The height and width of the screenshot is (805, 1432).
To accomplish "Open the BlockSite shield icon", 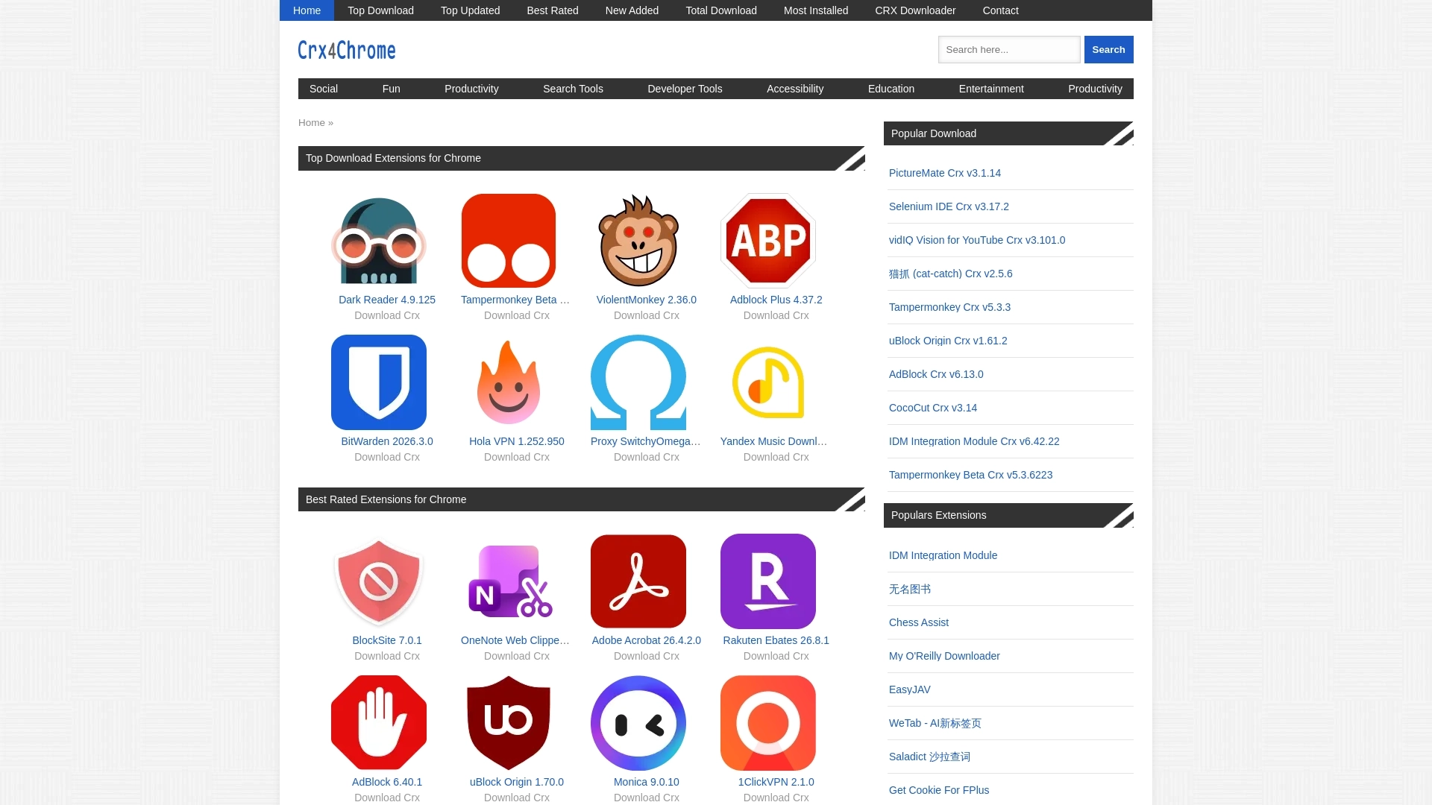I will pos(379,581).
